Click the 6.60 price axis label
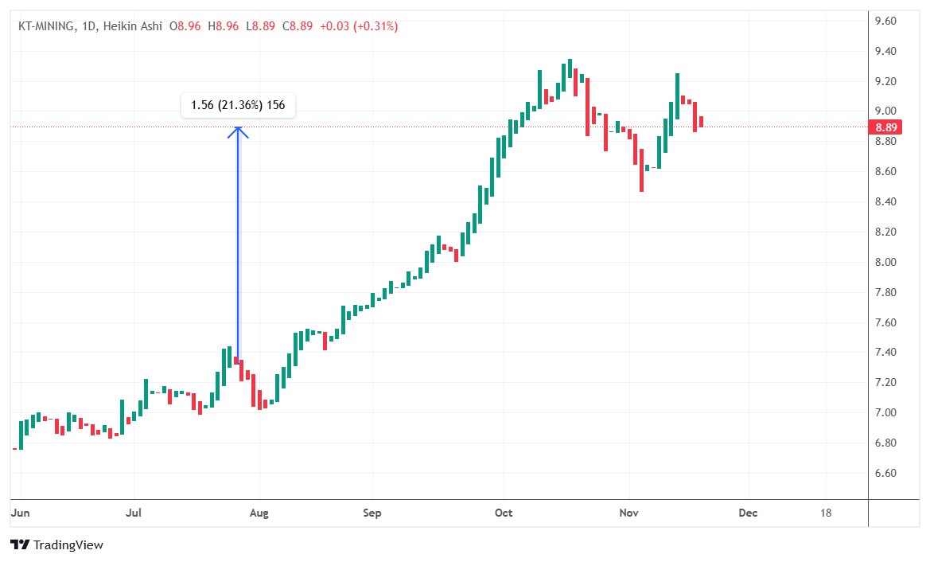The height and width of the screenshot is (562, 930). tap(885, 473)
